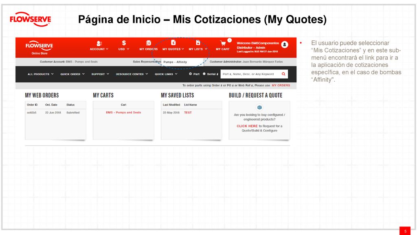
Task: Click Customer Administrator Juan Bernardo text
Action: tap(246, 62)
